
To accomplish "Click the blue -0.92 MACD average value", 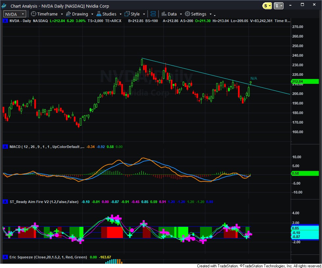I will (101, 147).
